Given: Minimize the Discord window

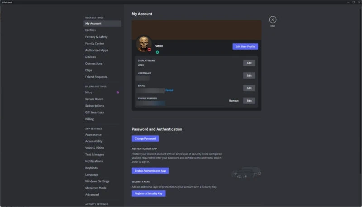Looking at the screenshot, I should (x=348, y=2).
